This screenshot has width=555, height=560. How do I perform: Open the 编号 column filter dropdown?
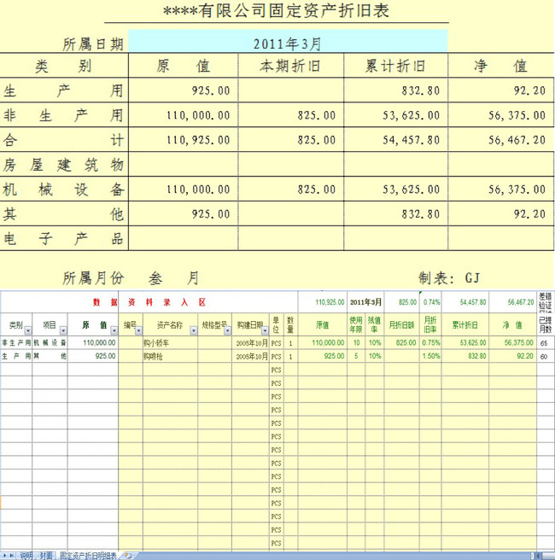tap(138, 330)
